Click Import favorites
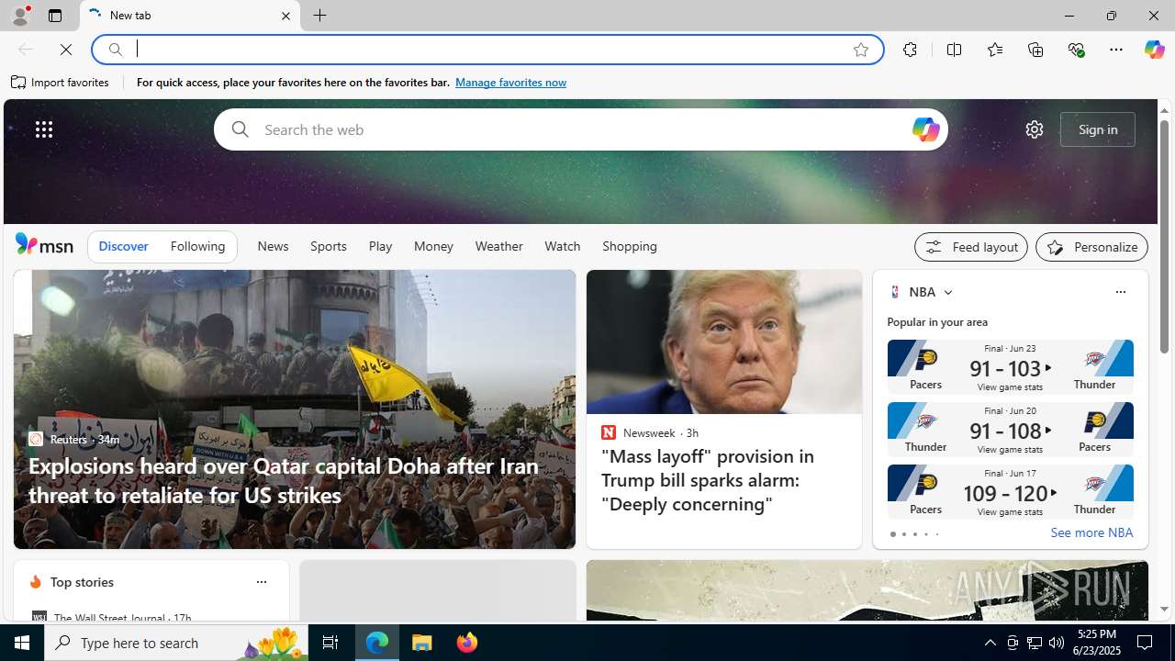1175x661 pixels. pyautogui.click(x=61, y=83)
